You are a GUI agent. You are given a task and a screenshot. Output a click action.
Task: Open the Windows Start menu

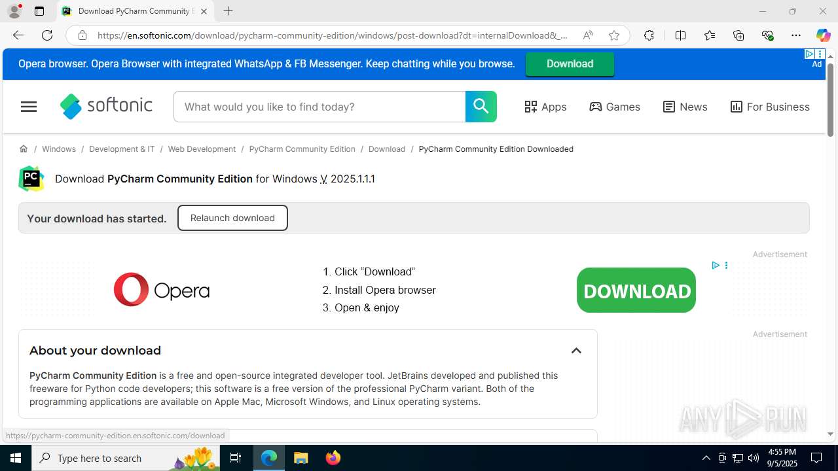(16, 458)
